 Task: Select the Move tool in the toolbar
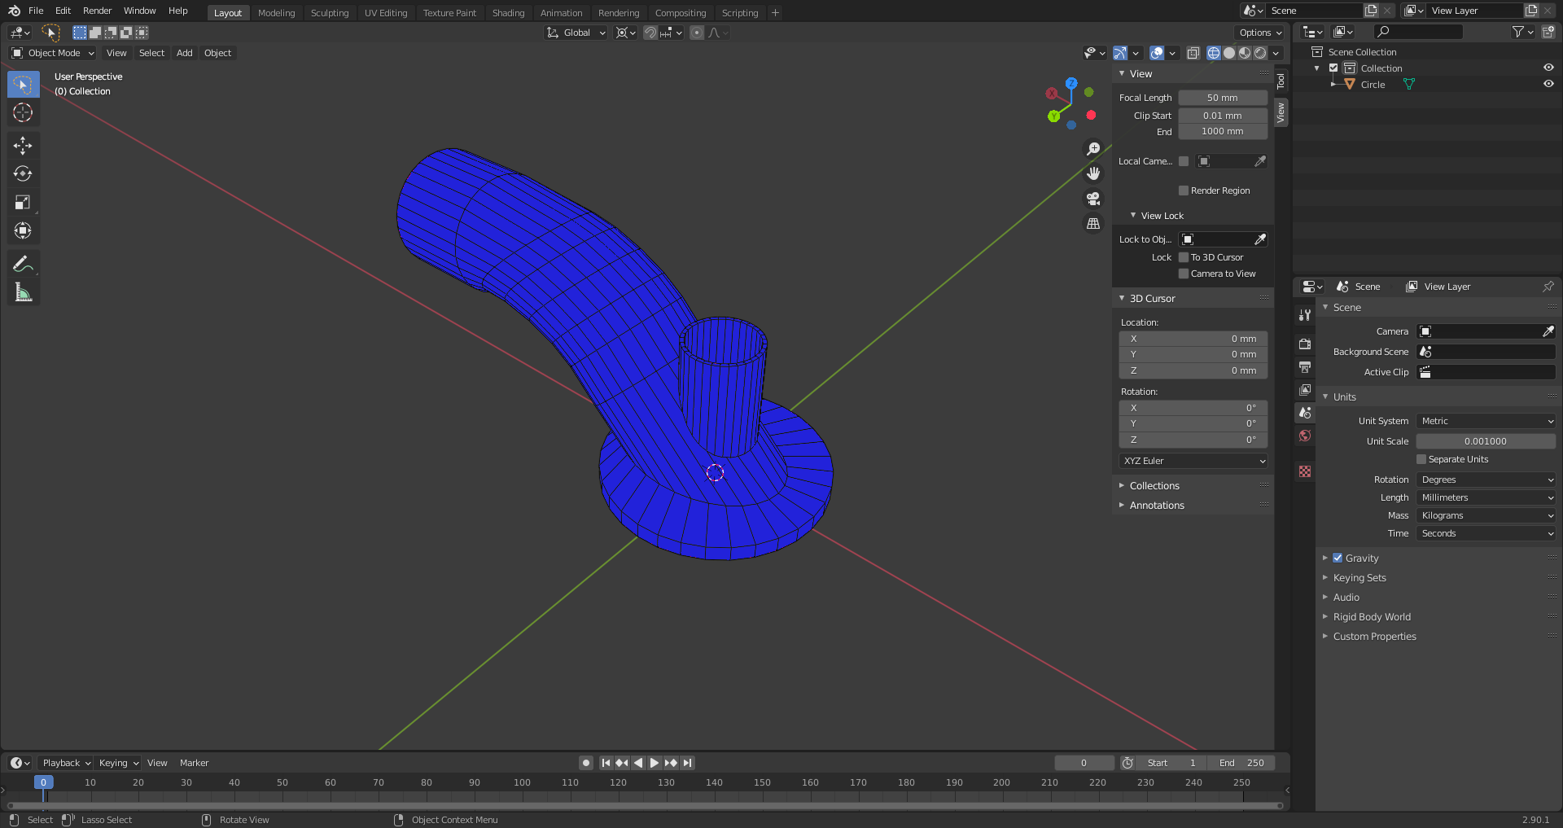click(23, 146)
